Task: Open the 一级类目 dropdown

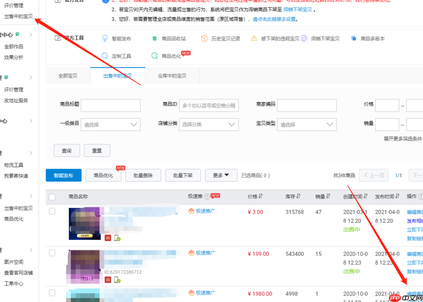Action: 110,125
